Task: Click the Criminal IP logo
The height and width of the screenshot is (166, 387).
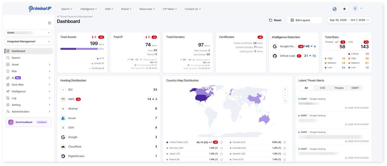Action: click(x=40, y=9)
